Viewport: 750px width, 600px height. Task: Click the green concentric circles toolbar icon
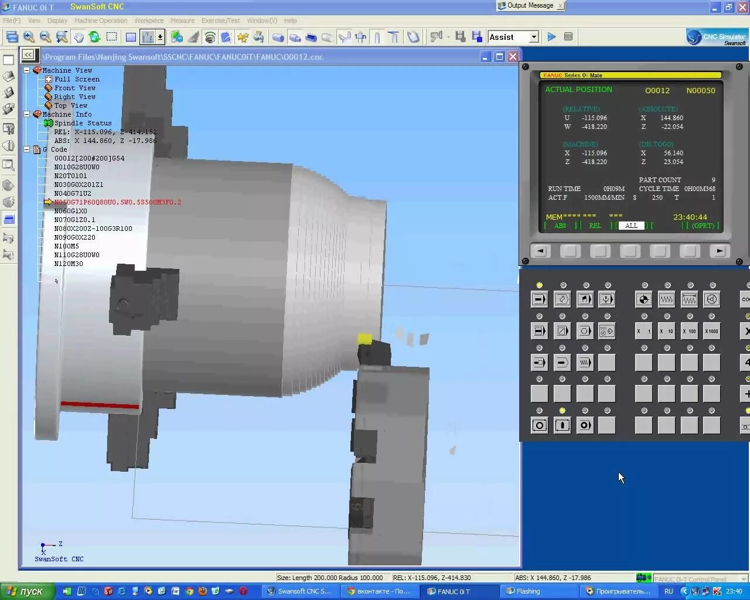210,37
